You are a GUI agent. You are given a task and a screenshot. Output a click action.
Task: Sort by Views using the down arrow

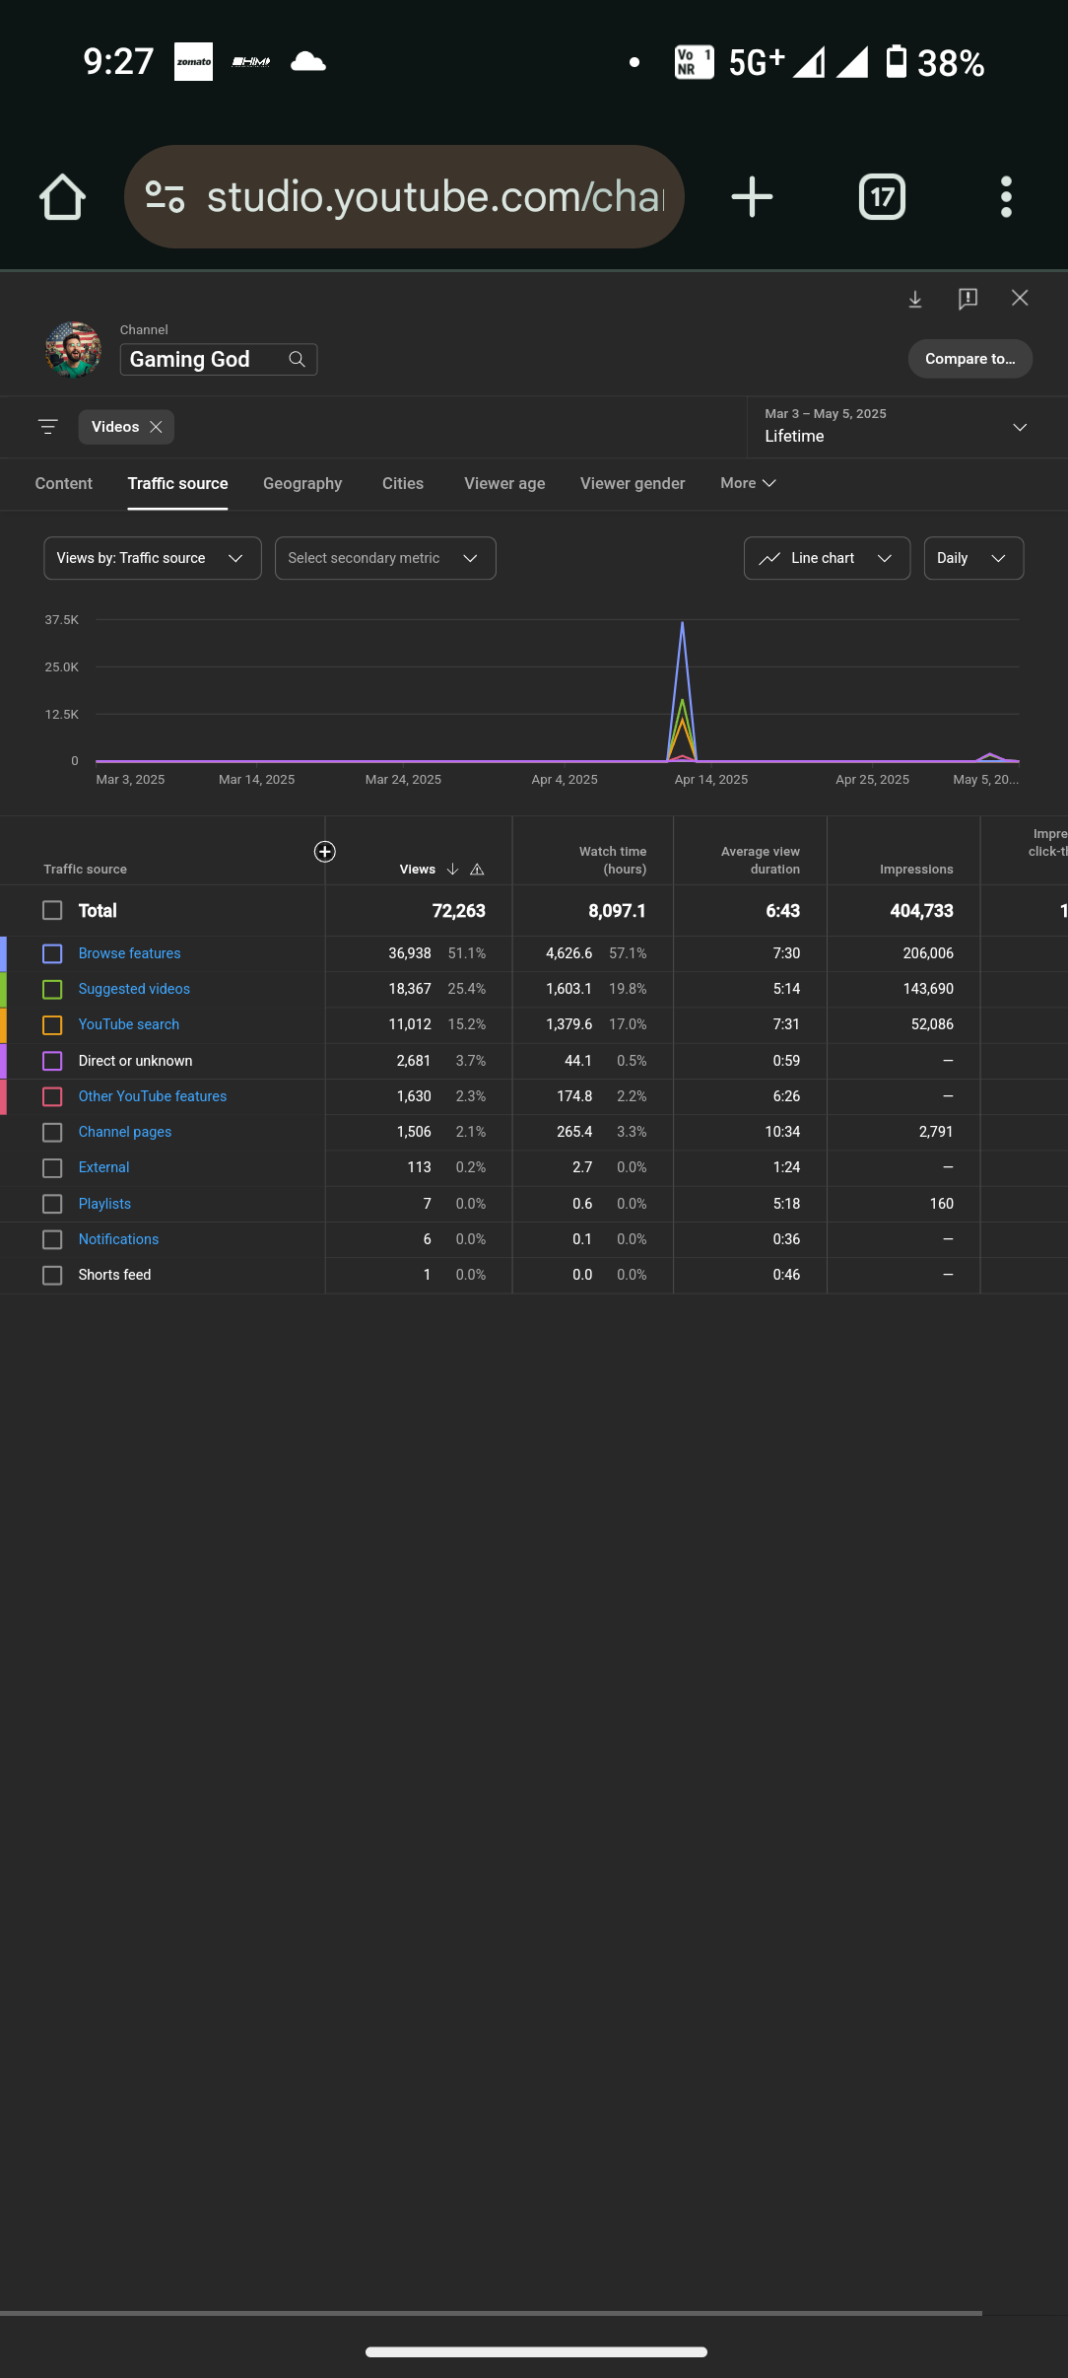(x=452, y=870)
